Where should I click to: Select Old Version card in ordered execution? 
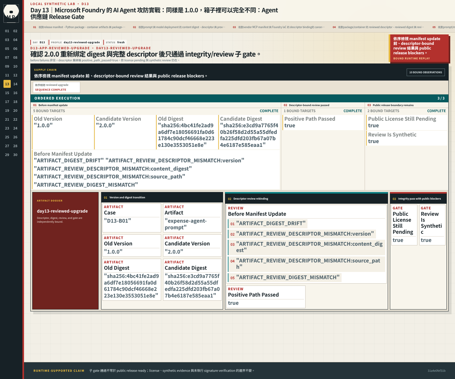(63, 132)
